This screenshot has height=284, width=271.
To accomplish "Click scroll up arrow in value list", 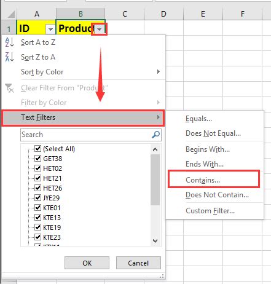I will click(155, 149).
